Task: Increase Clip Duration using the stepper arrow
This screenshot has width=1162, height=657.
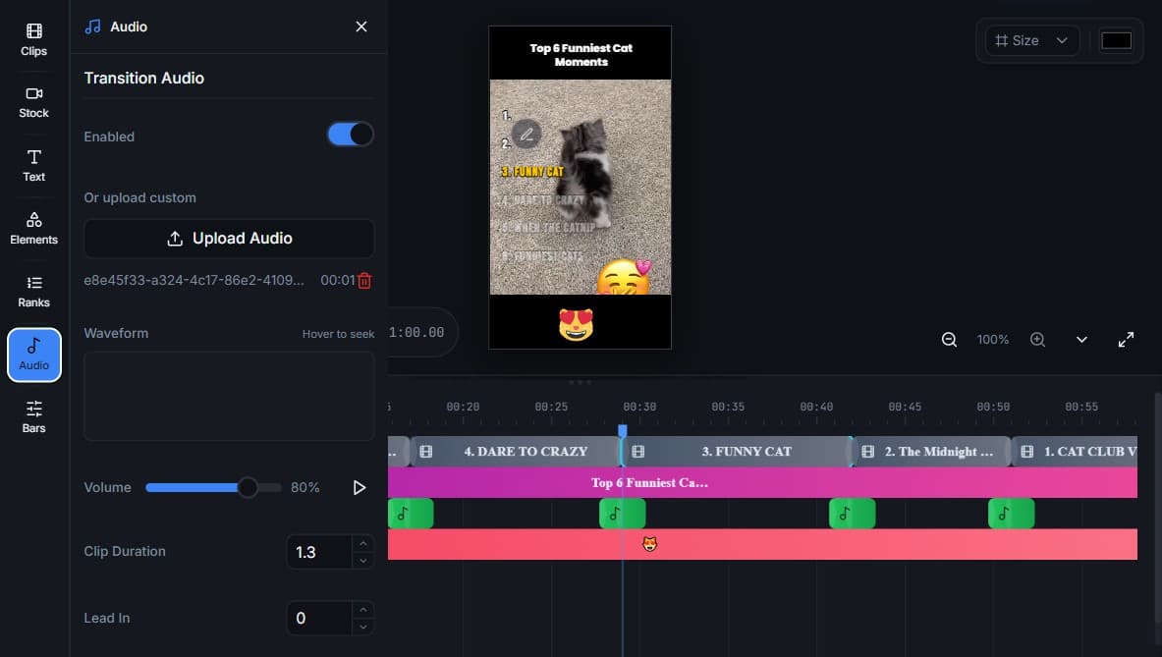Action: pos(362,545)
